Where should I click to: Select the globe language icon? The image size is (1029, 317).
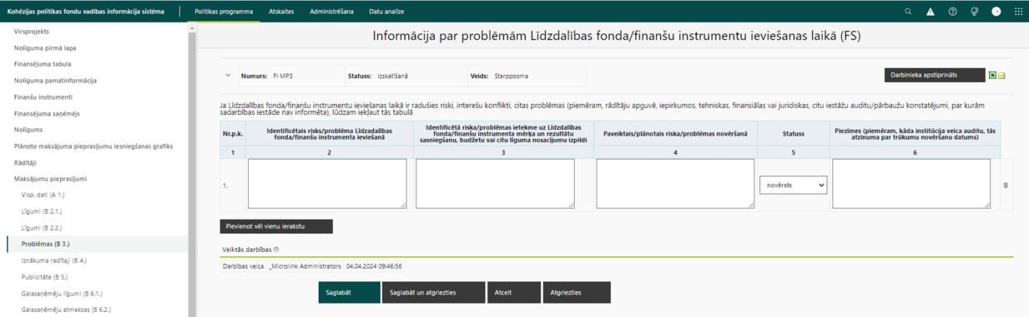point(974,12)
